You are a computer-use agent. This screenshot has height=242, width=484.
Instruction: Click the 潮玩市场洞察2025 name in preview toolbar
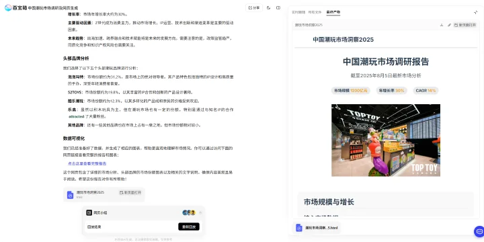click(x=309, y=25)
